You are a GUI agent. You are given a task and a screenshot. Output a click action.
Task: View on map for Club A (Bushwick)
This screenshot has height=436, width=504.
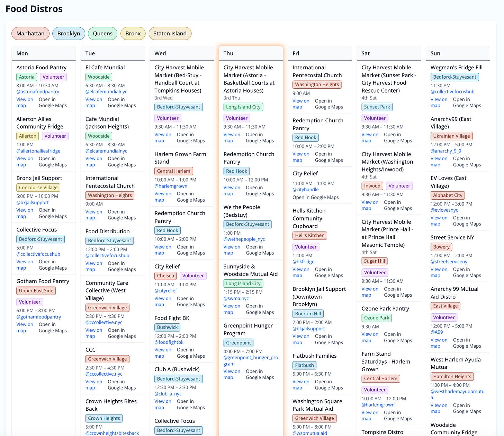point(163,404)
